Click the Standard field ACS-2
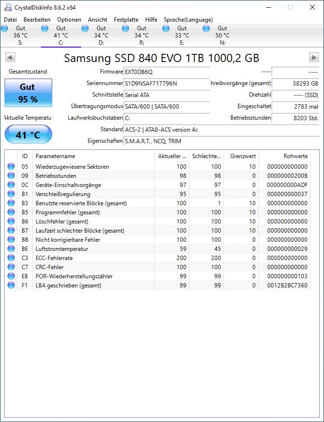This screenshot has width=324, height=422. tap(222, 130)
